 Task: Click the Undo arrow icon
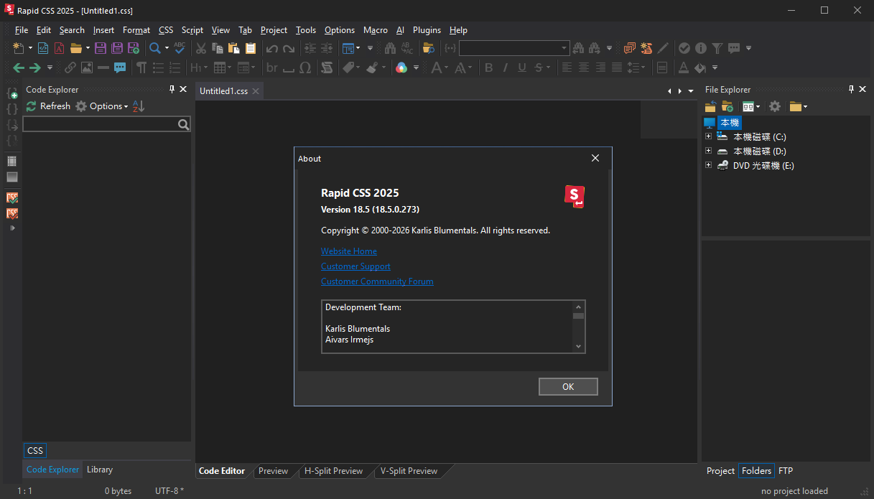coord(271,48)
